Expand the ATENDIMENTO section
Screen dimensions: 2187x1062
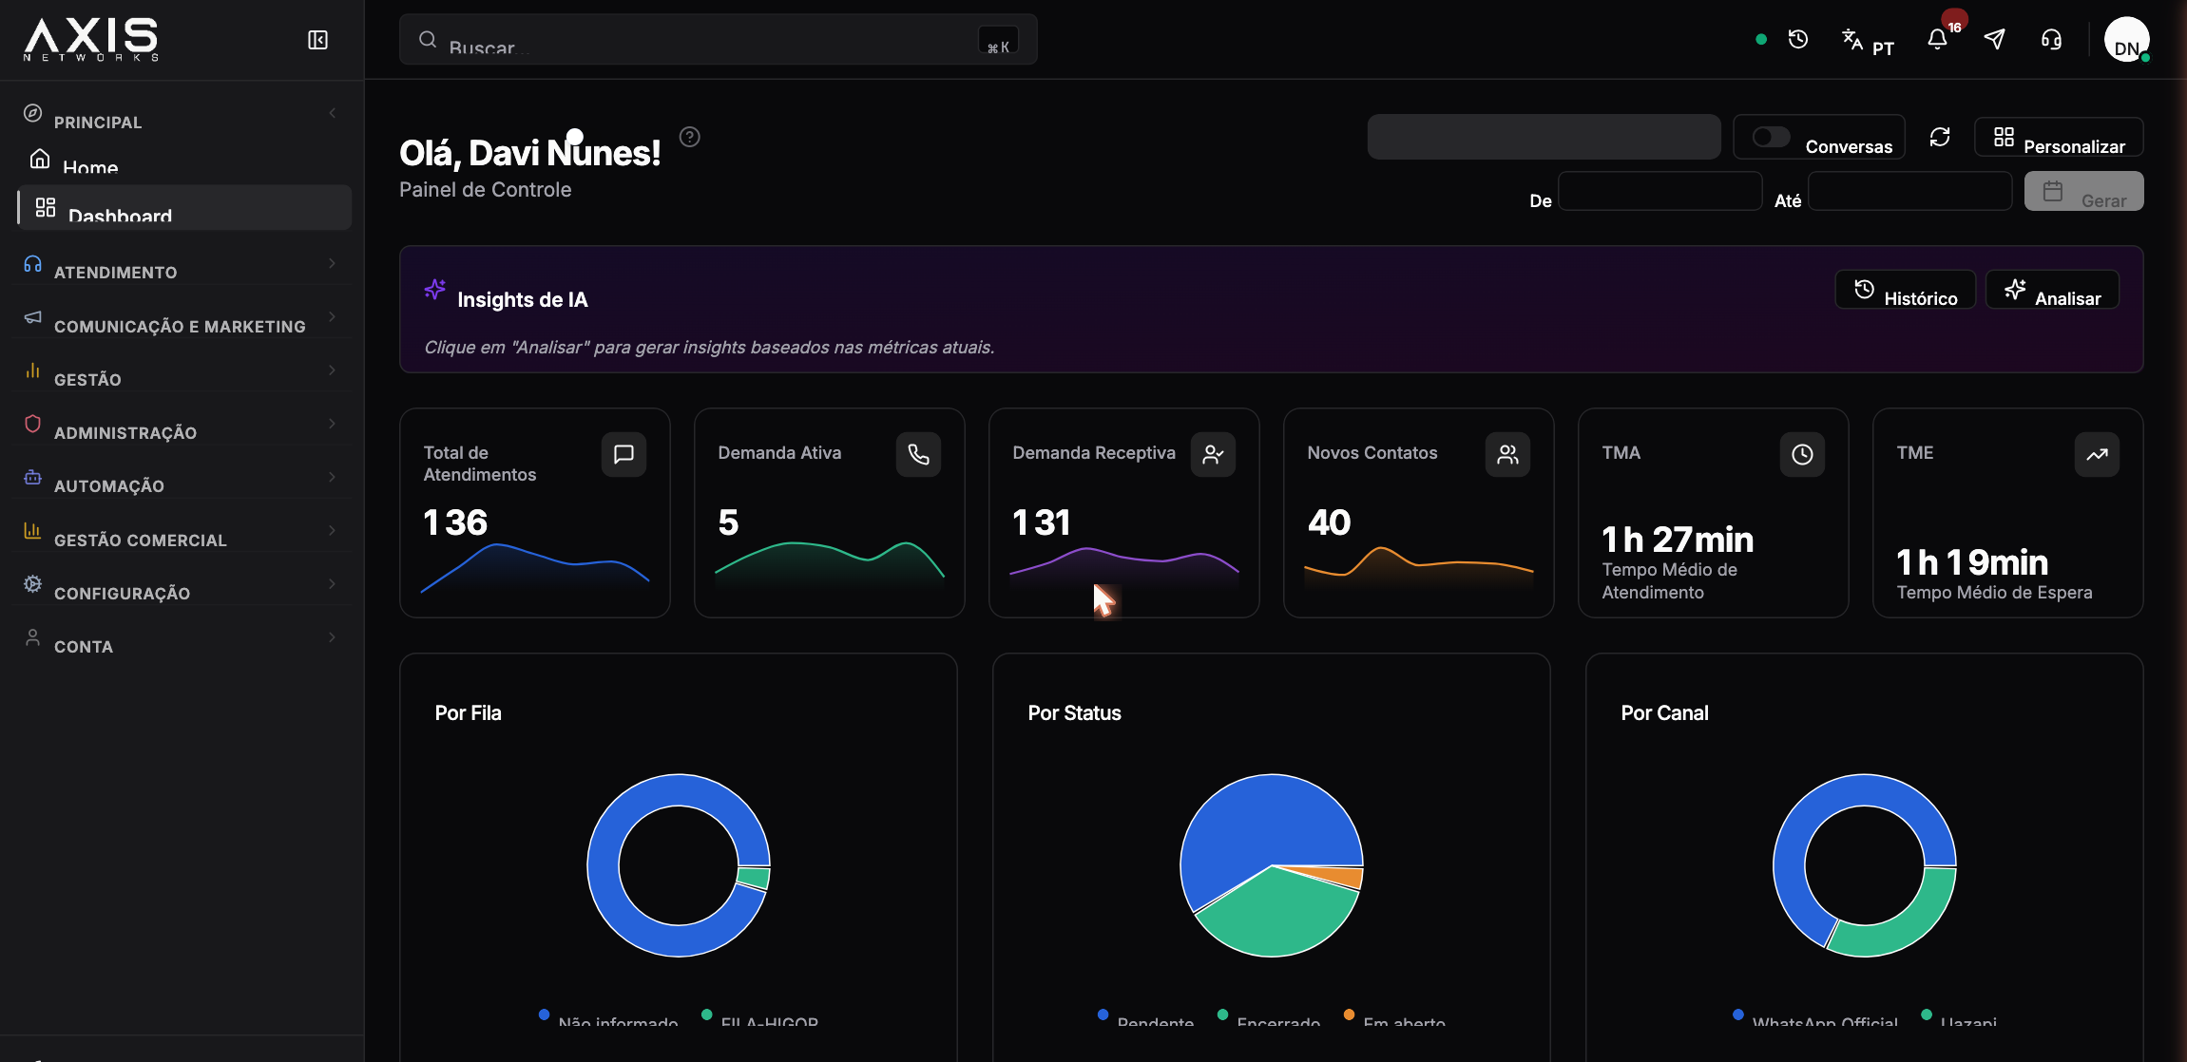(183, 264)
